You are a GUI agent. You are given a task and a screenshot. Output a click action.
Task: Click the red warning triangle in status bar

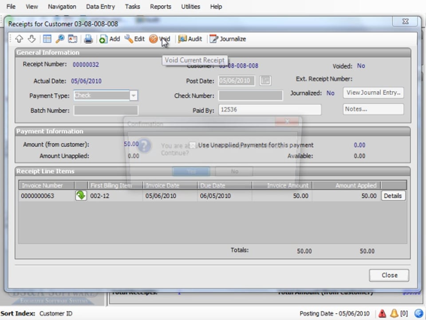[382, 313]
